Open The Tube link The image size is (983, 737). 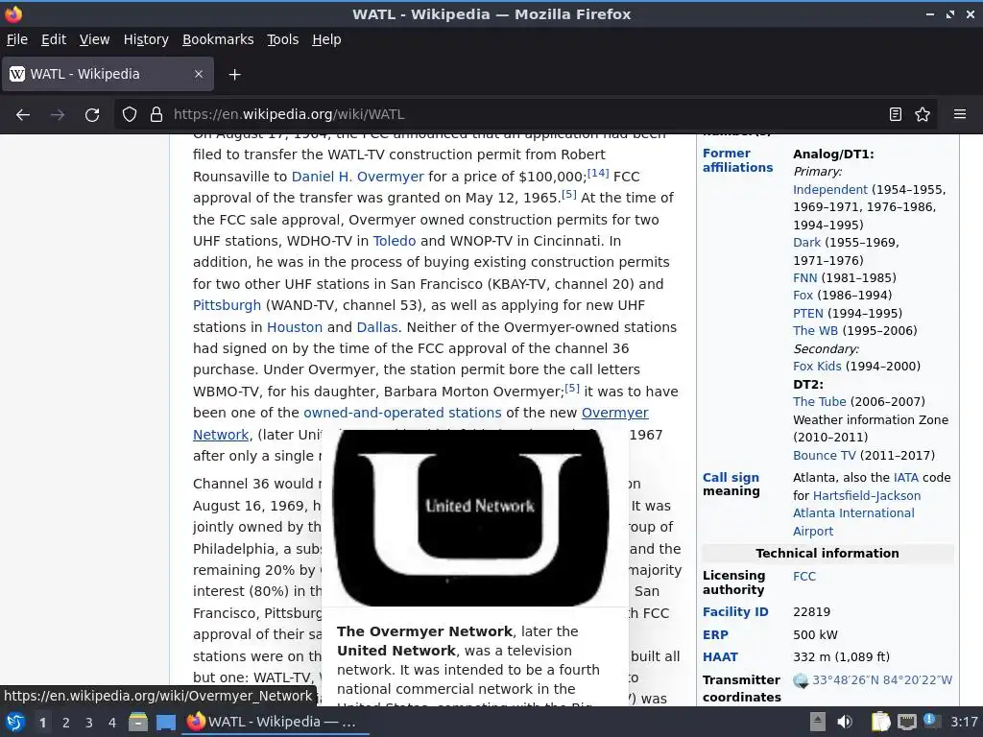[x=820, y=402]
